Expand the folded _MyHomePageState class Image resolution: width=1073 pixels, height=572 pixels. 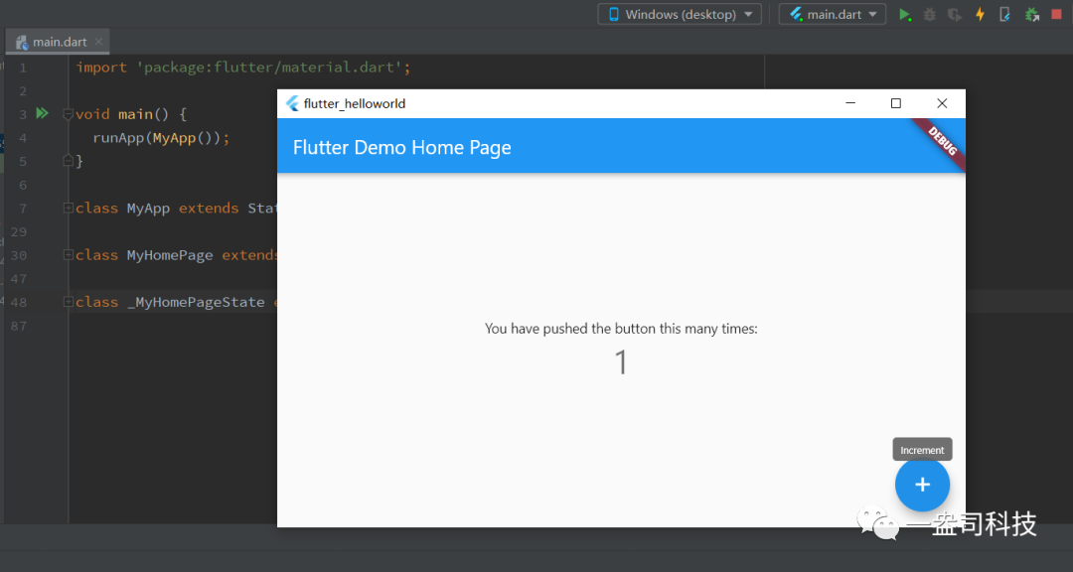68,302
